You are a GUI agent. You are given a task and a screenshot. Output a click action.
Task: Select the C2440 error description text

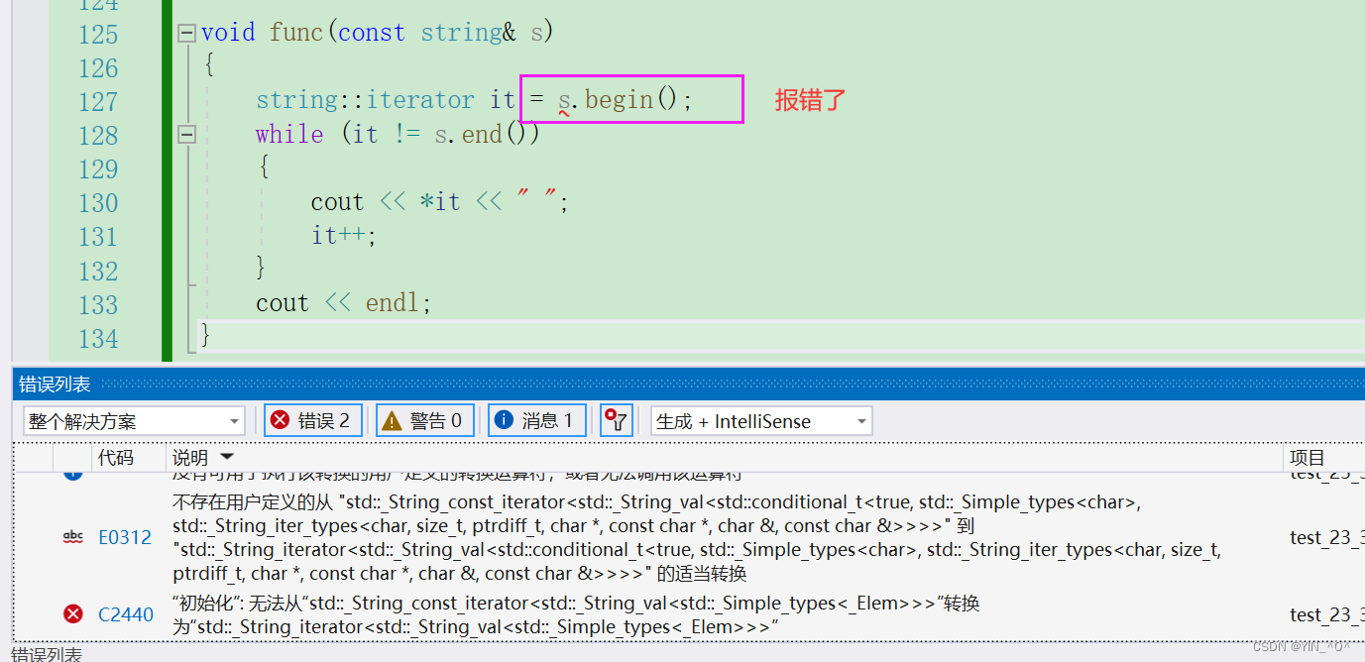(x=577, y=615)
